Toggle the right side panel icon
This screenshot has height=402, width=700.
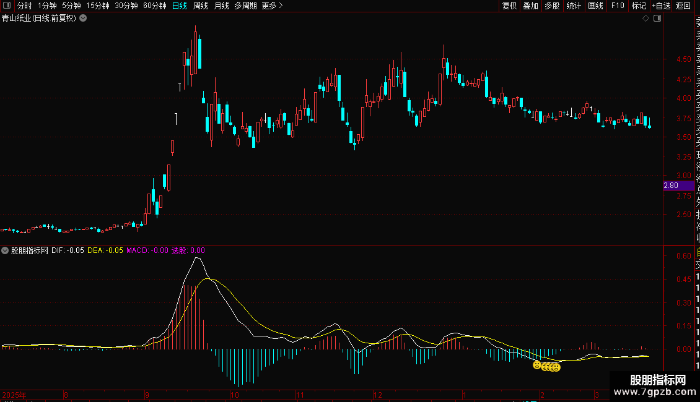[657, 19]
